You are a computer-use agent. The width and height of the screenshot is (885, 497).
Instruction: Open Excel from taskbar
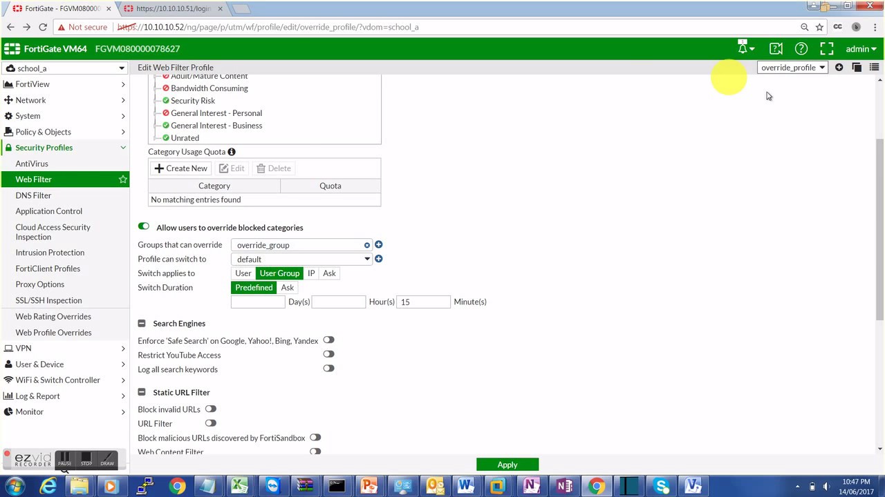[x=239, y=486]
